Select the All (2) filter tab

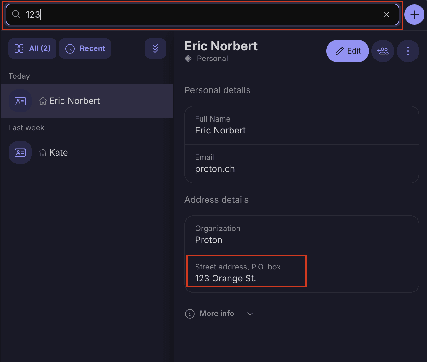(x=32, y=48)
